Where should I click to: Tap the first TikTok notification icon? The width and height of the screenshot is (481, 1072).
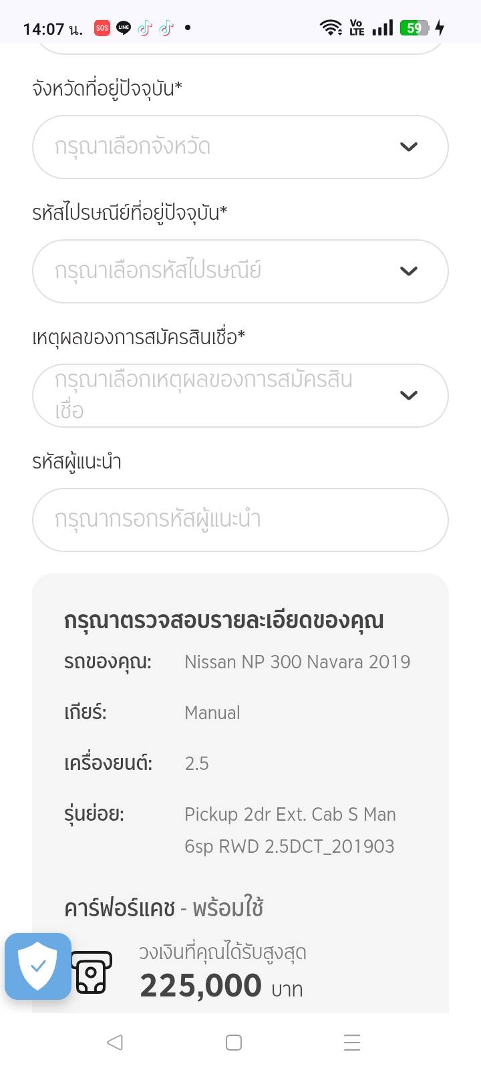click(x=144, y=28)
